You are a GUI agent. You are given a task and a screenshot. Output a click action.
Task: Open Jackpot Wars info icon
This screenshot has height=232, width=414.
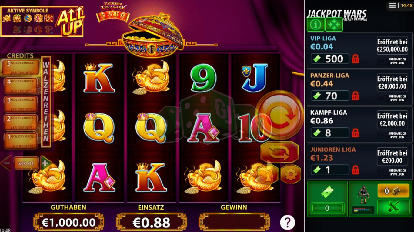[316, 25]
